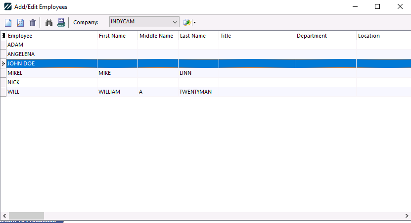This screenshot has width=411, height=223.
Task: Click the horizontal scrollbar right arrow
Action: click(407, 216)
